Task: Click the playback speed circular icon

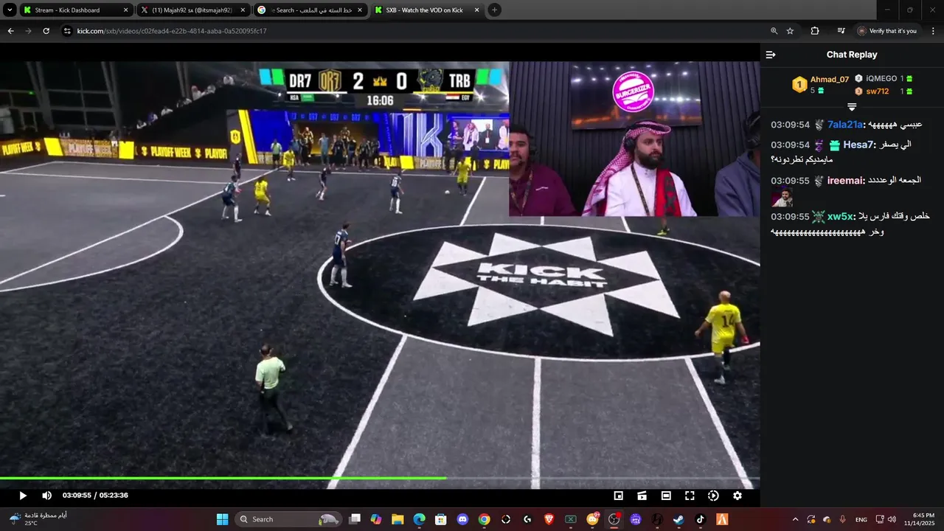Action: click(713, 496)
